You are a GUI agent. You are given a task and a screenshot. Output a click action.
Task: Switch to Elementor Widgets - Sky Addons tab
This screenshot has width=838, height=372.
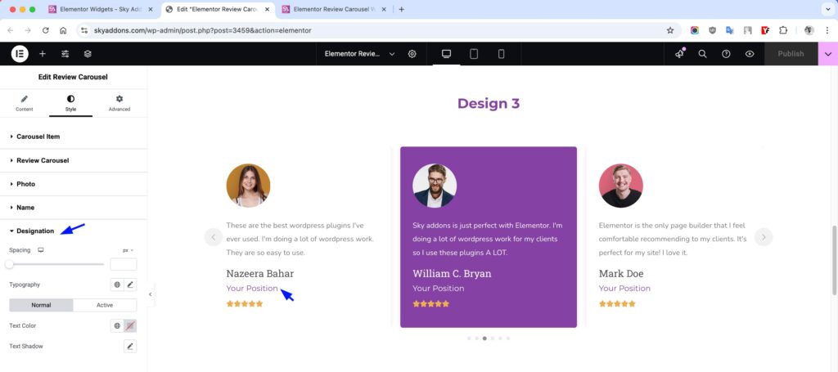pyautogui.click(x=100, y=9)
